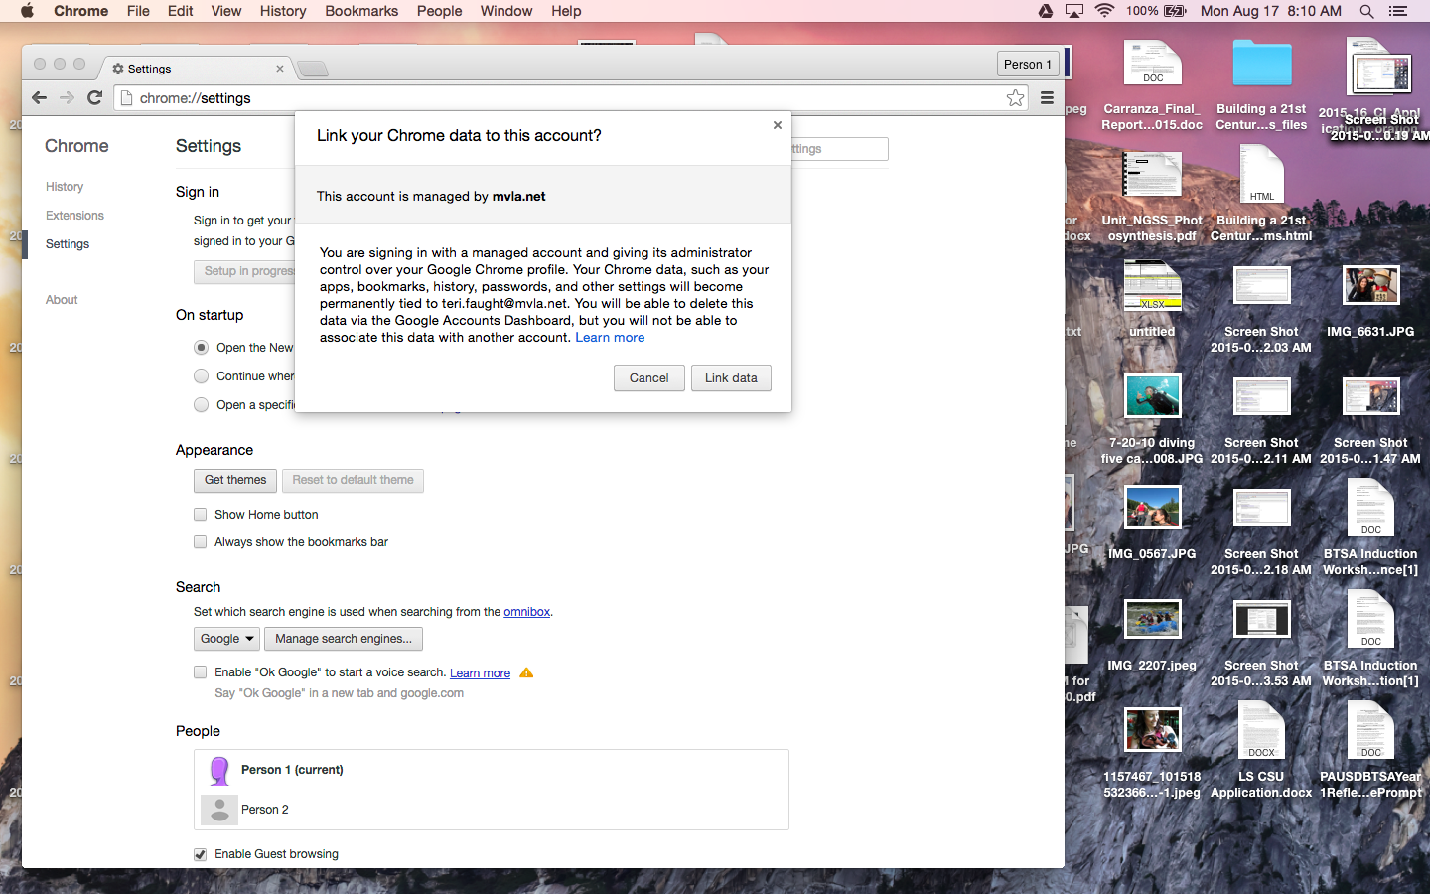Open the File menu
1430x894 pixels.
[x=138, y=11]
